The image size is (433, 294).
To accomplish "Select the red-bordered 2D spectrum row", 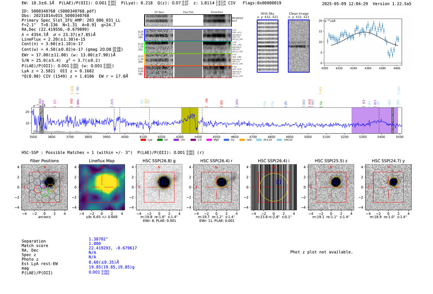I will (x=188, y=72).
